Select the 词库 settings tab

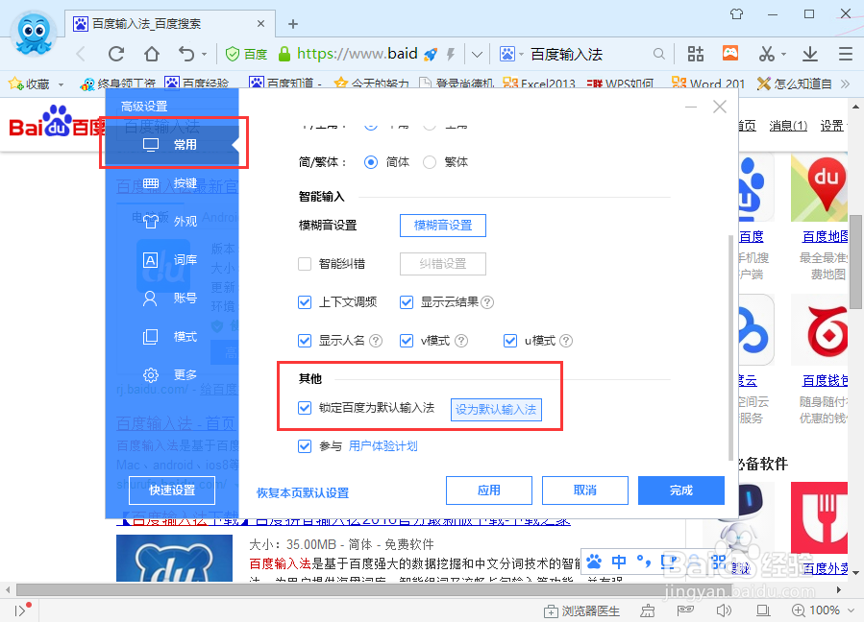172,260
